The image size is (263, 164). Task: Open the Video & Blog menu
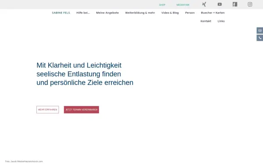coord(170,13)
